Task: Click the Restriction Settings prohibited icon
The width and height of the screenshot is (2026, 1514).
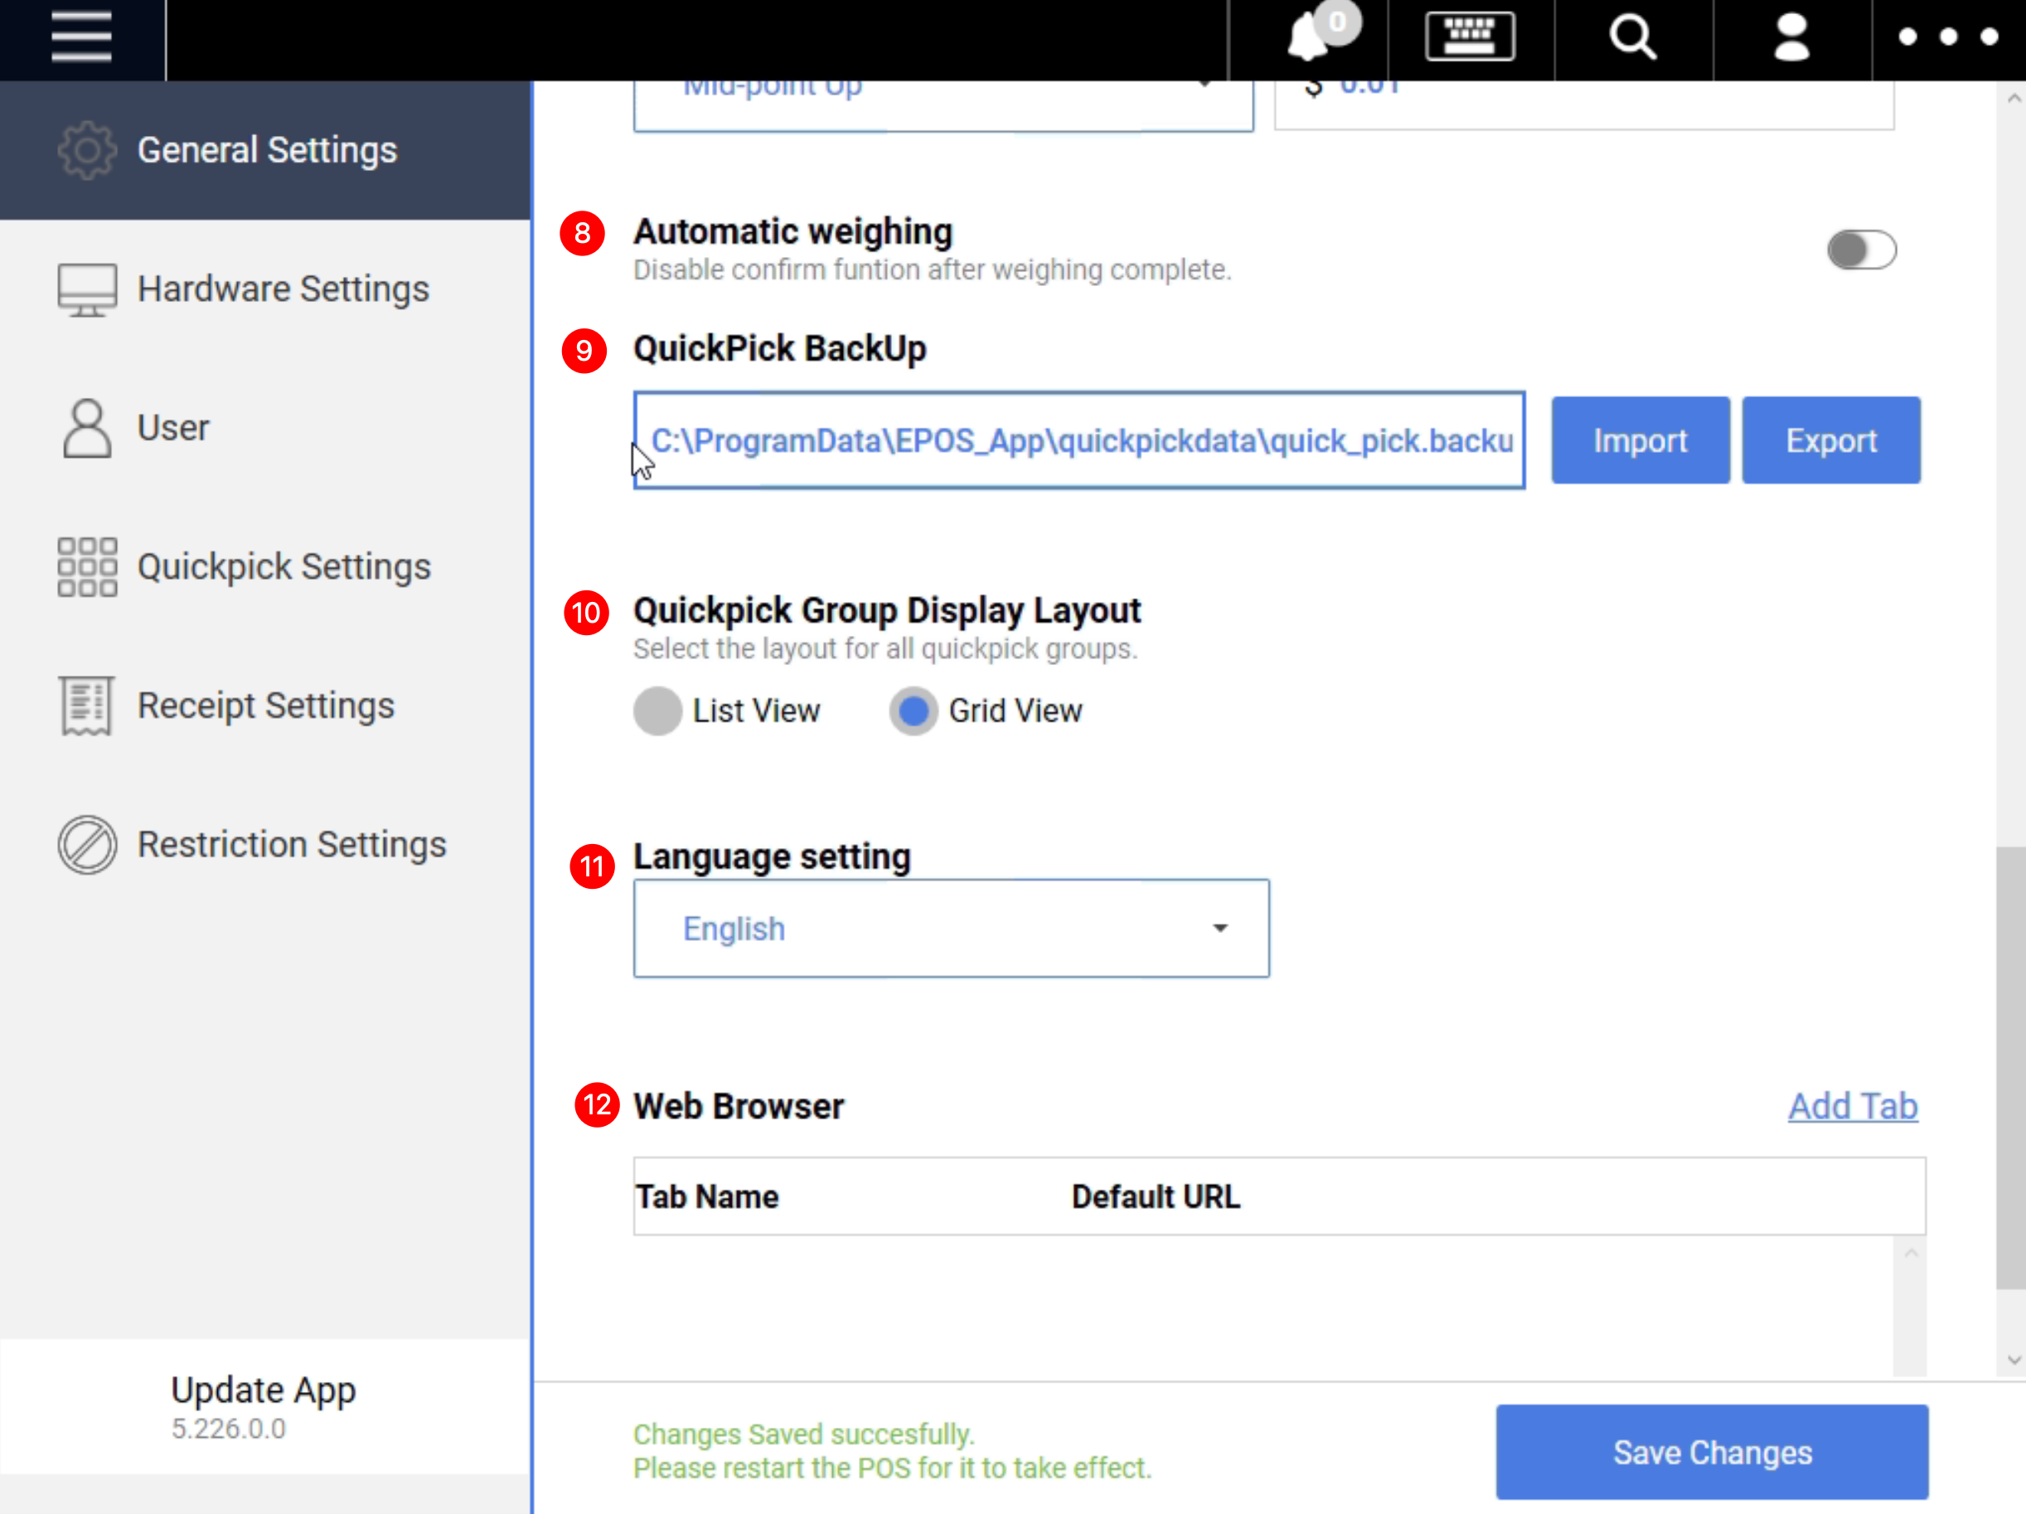Action: [x=87, y=844]
